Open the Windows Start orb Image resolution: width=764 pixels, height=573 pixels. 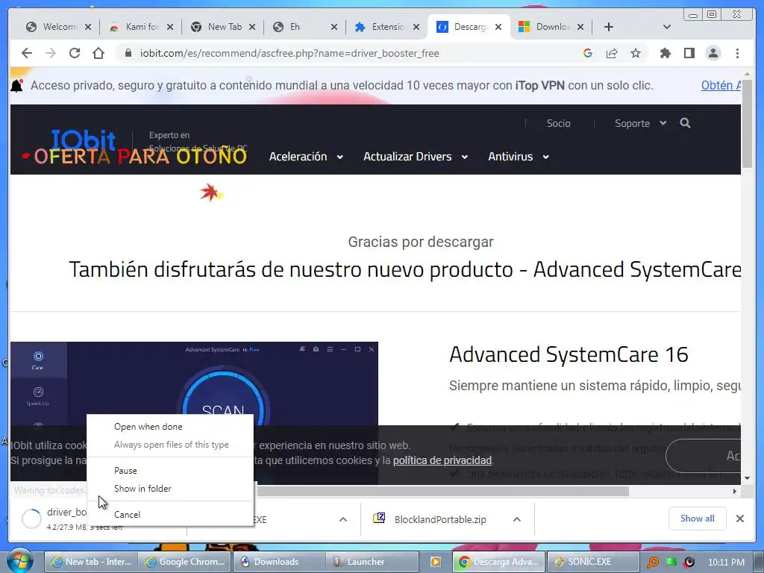click(19, 561)
